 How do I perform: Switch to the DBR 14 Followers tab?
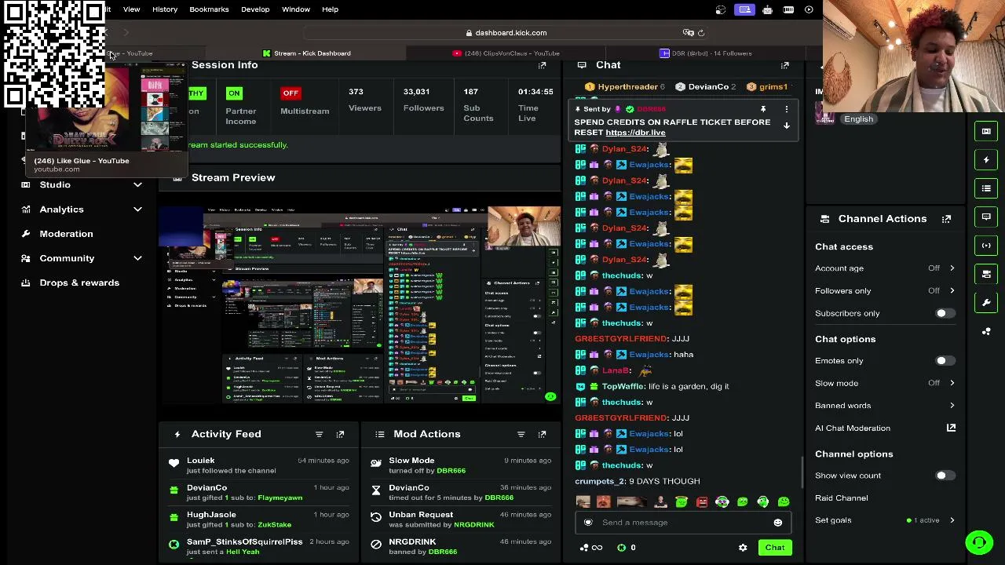pos(705,53)
